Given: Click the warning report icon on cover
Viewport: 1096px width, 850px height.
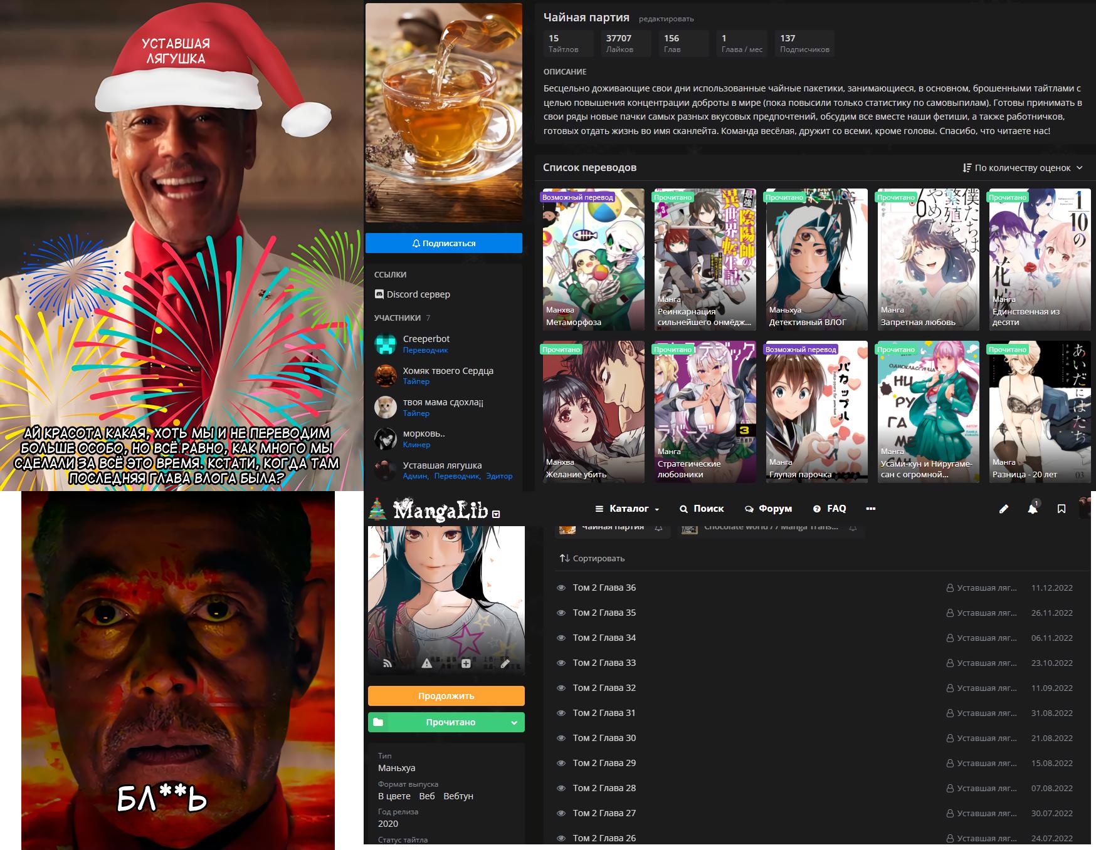Looking at the screenshot, I should 426,663.
